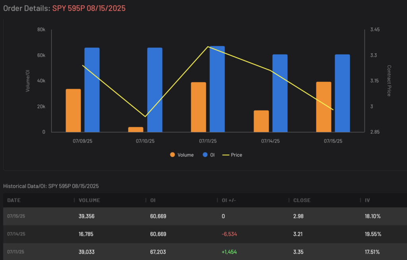Click the 39,033 volume cell
The width and height of the screenshot is (407, 260).
point(86,252)
